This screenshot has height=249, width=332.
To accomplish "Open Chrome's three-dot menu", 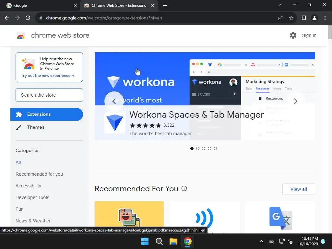I will coord(325,18).
